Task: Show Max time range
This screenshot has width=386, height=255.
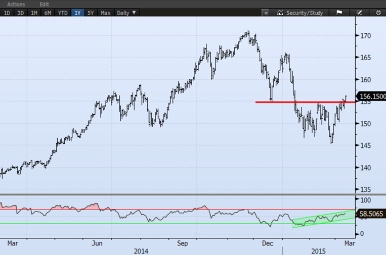Action: click(x=105, y=13)
